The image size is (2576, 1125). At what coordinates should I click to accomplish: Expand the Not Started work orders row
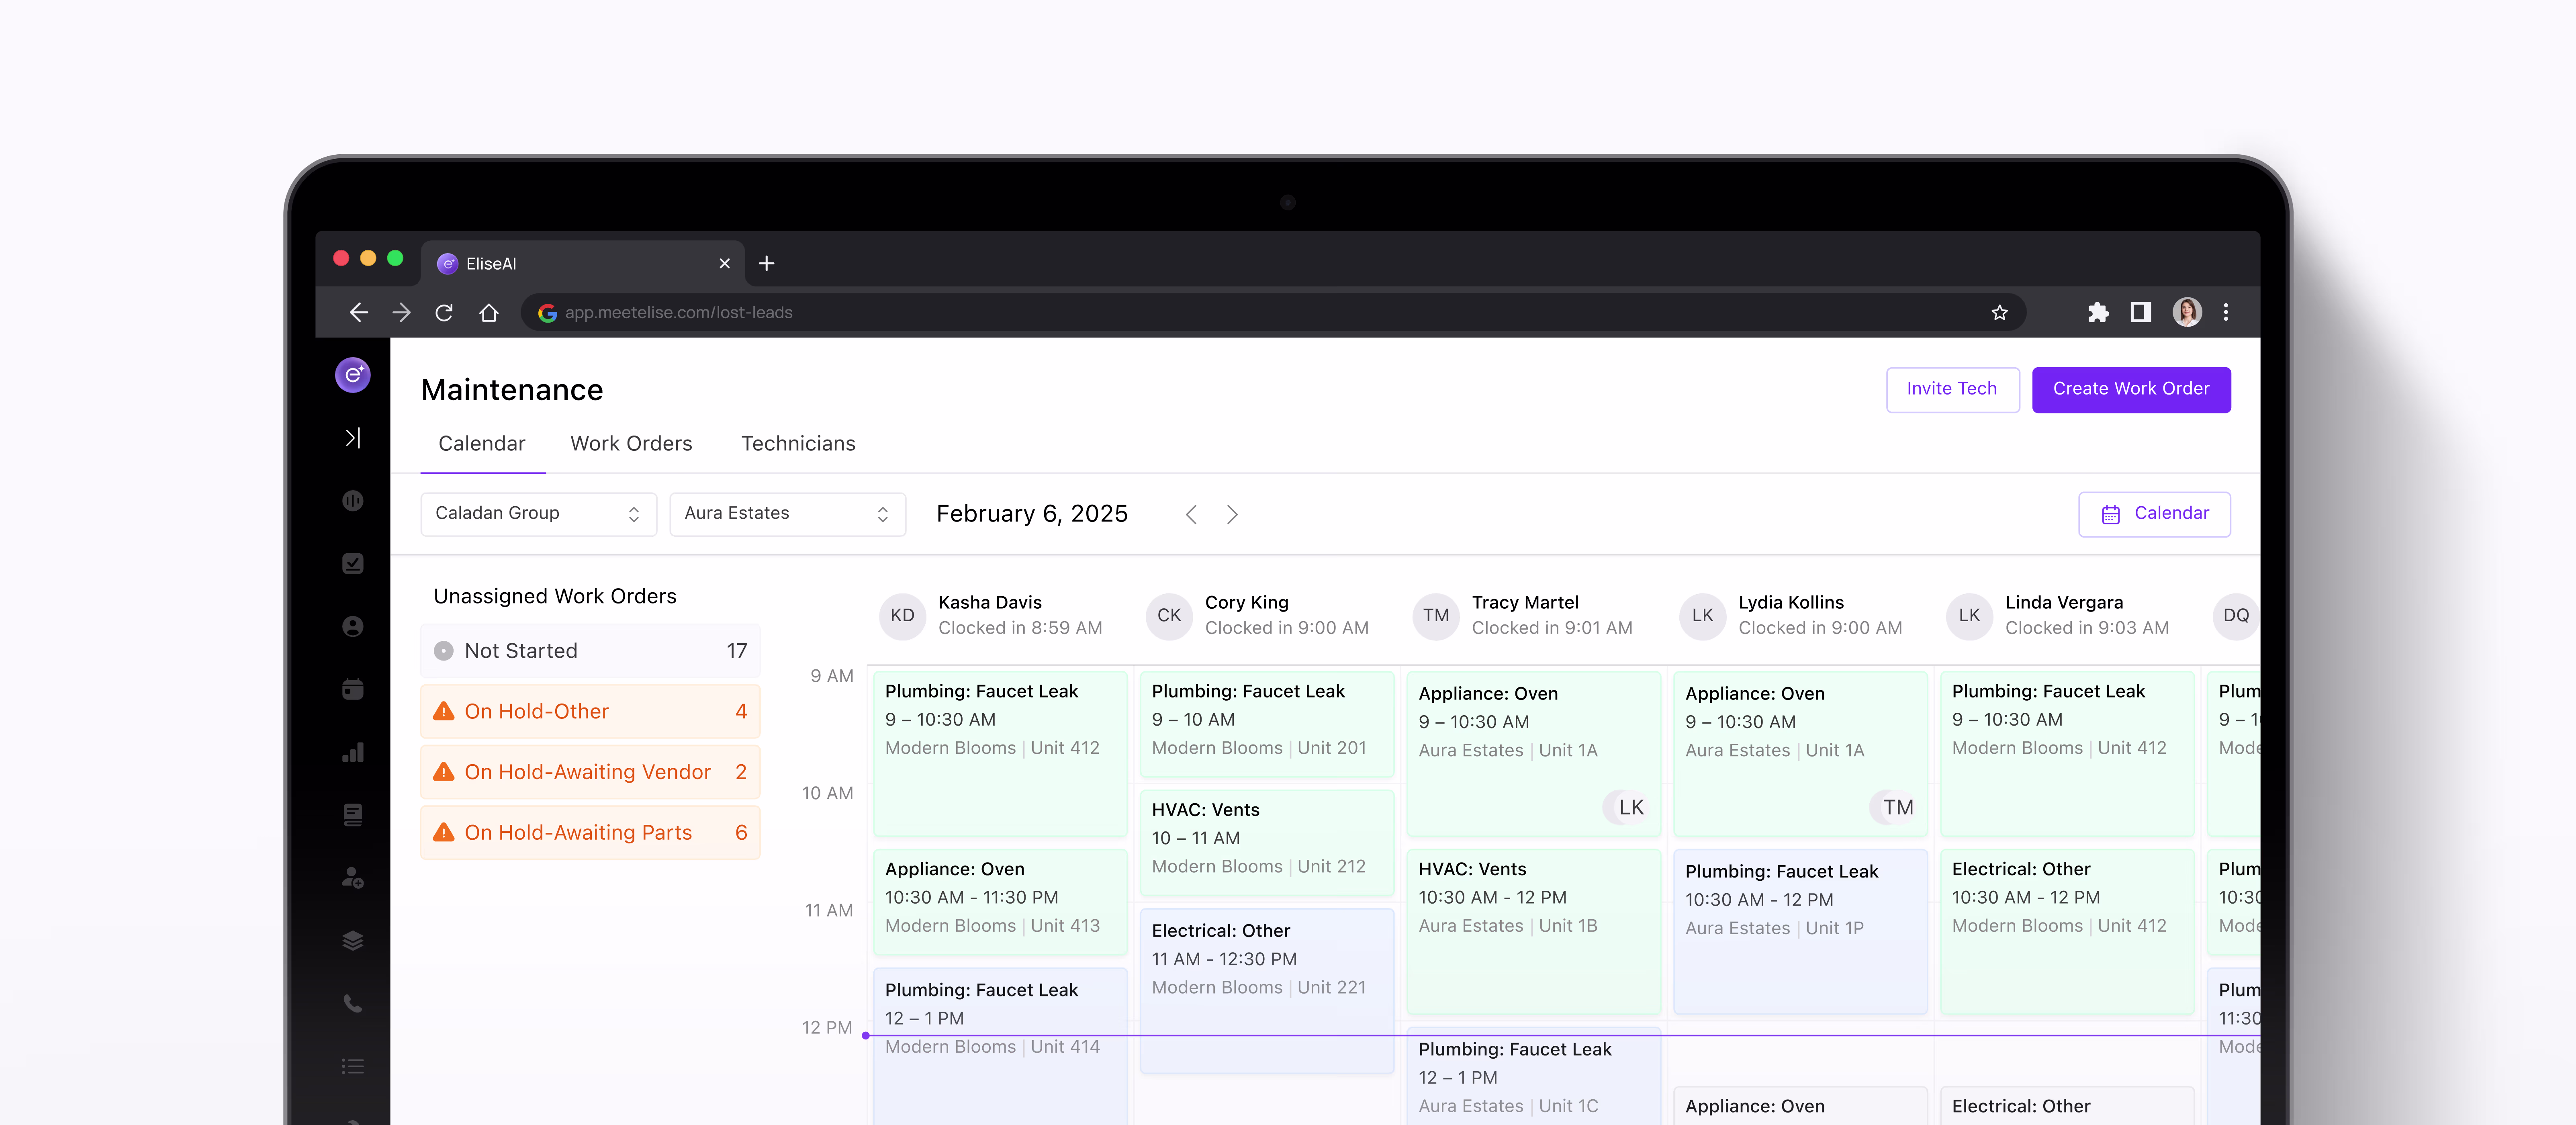point(590,651)
